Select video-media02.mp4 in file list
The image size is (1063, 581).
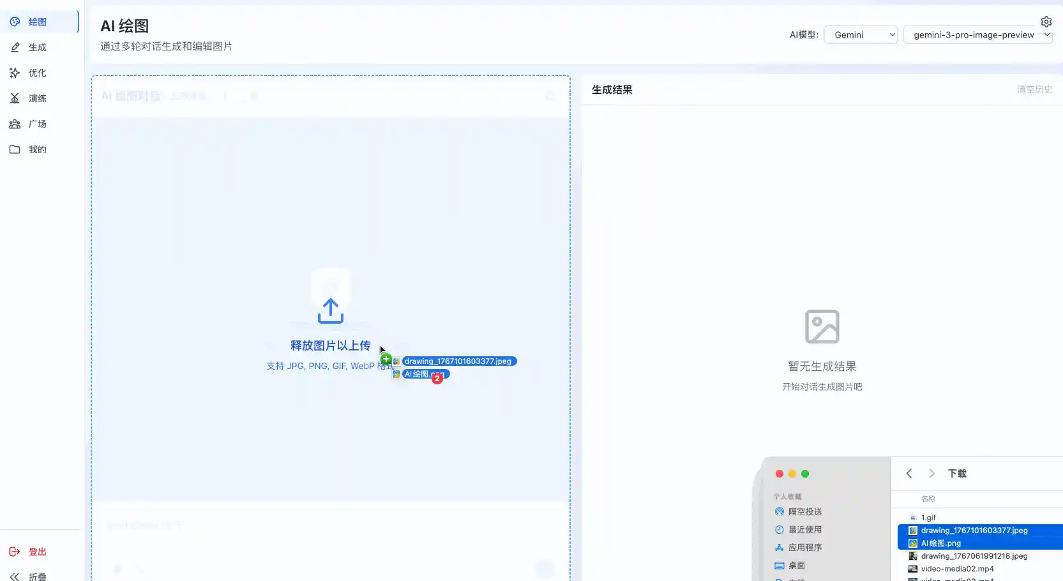(957, 569)
